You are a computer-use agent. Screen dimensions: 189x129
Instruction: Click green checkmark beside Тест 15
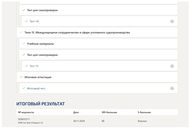pyautogui.click(x=26, y=66)
